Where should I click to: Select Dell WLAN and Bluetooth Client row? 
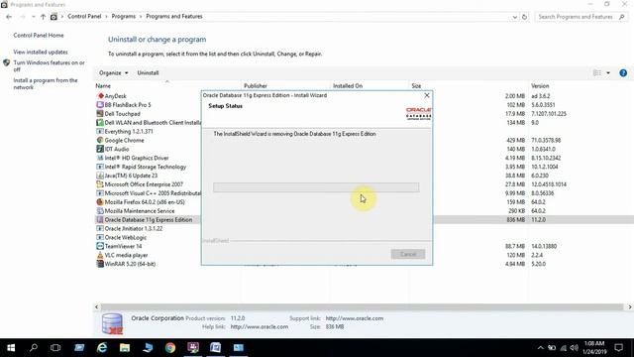click(148, 123)
